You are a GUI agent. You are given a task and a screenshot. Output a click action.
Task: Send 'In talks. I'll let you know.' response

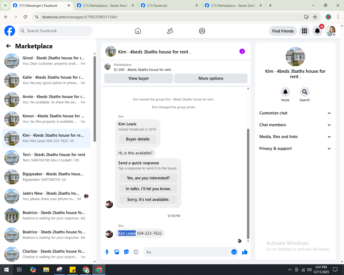(x=148, y=189)
